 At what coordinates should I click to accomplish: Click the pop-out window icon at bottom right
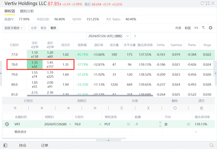tap(211, 145)
